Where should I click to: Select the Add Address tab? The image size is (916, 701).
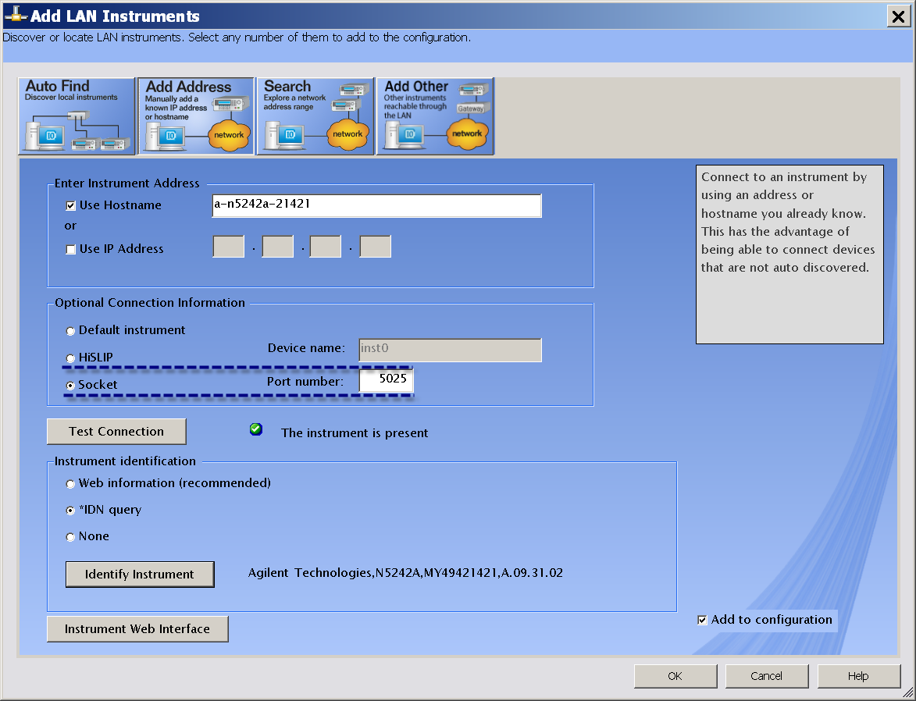(196, 116)
